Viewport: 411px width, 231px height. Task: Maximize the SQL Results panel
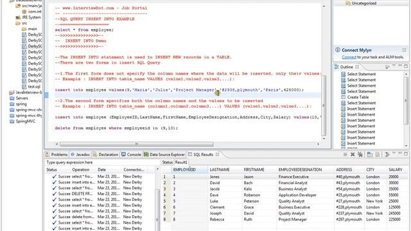click(406, 154)
